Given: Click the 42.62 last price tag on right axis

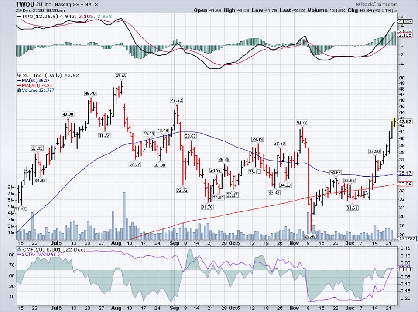Looking at the screenshot, I should tap(405, 121).
